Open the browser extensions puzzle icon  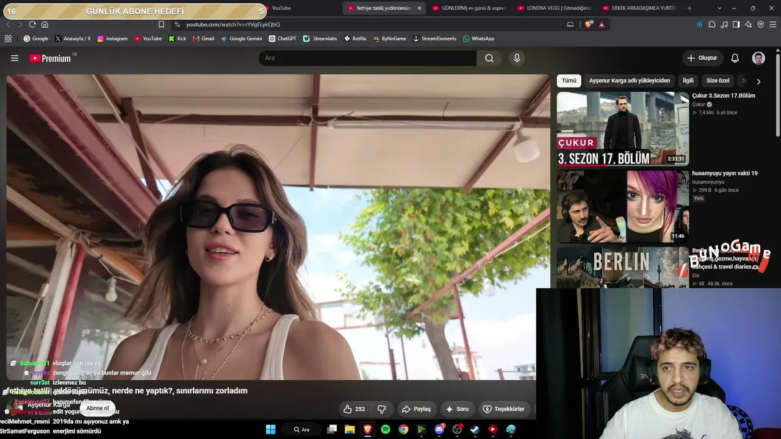pyautogui.click(x=712, y=24)
